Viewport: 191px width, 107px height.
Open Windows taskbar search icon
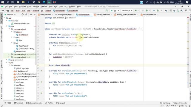(7, 2)
